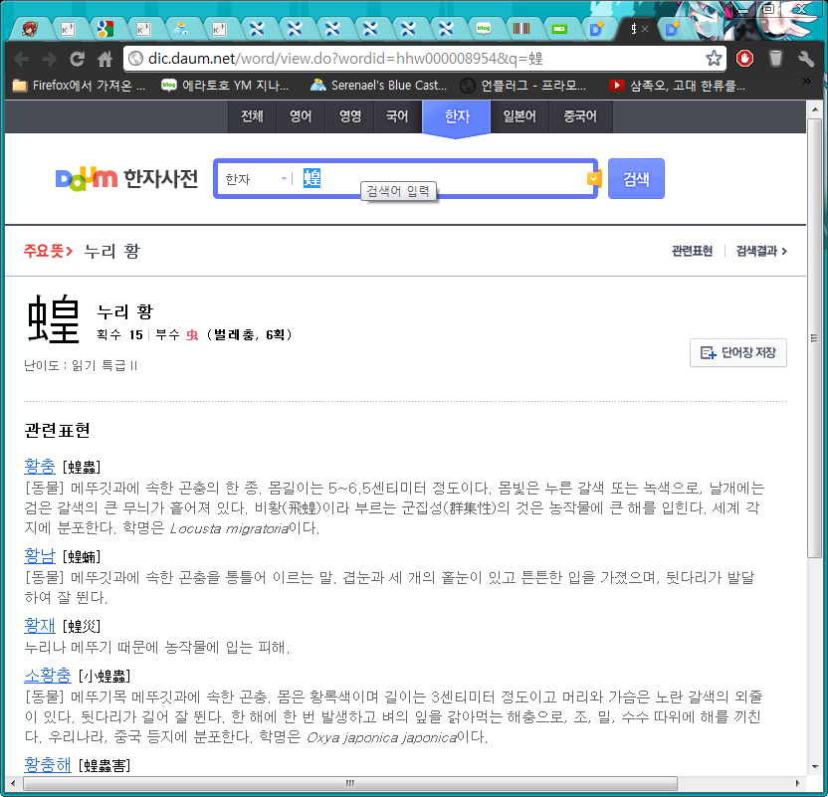This screenshot has height=797, width=828.
Task: Click the address bar URL
Action: point(346,58)
